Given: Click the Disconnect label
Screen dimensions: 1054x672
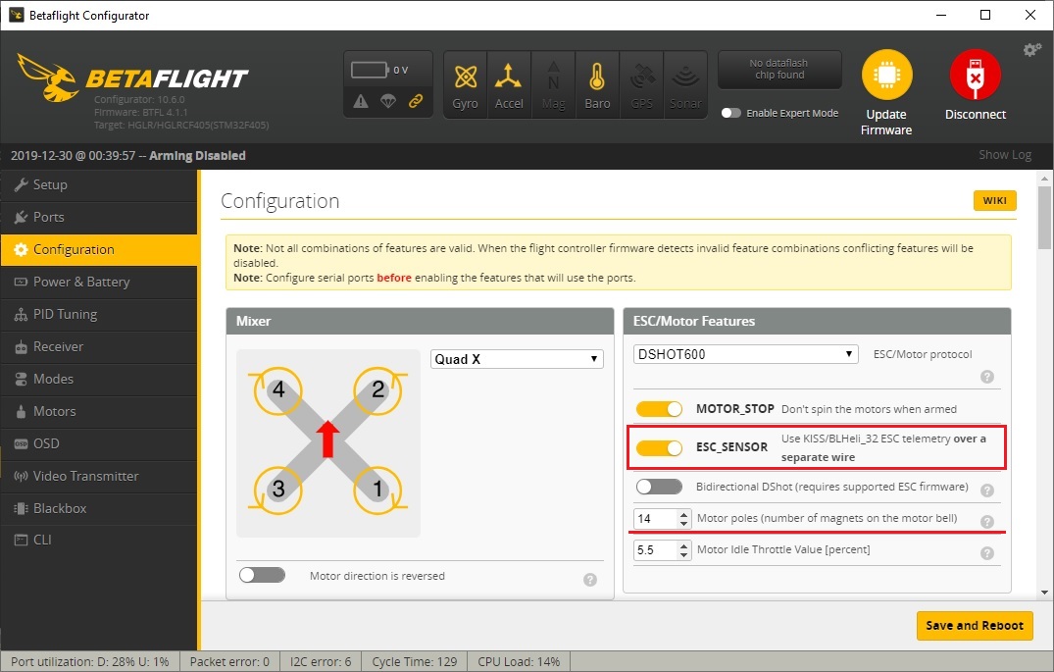Looking at the screenshot, I should 976,115.
